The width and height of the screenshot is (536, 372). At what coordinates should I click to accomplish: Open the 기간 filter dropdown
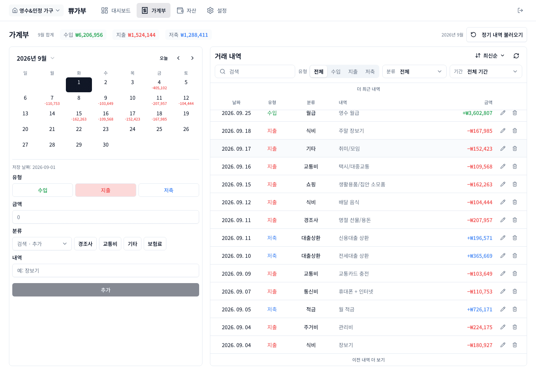click(x=486, y=71)
